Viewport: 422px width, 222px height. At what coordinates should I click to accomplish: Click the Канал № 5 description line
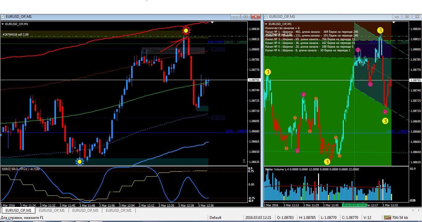coord(309,46)
